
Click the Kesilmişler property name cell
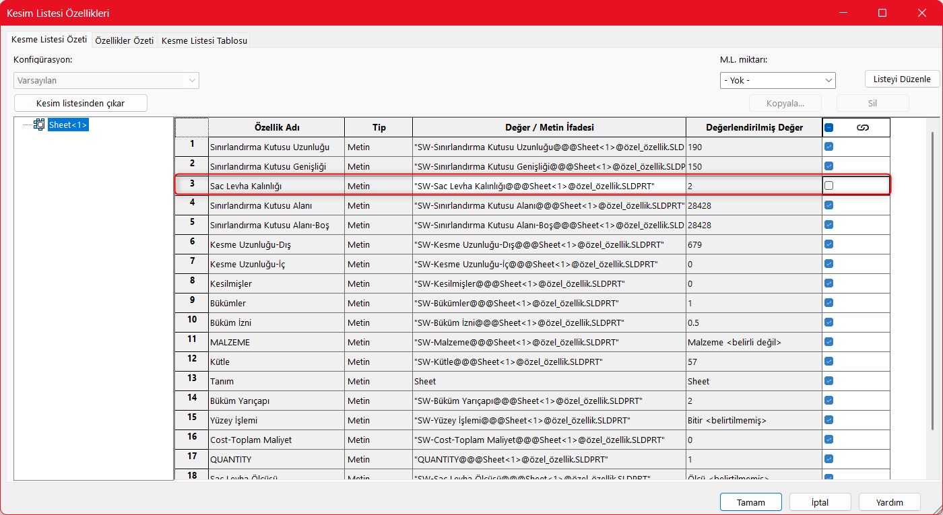[276, 283]
